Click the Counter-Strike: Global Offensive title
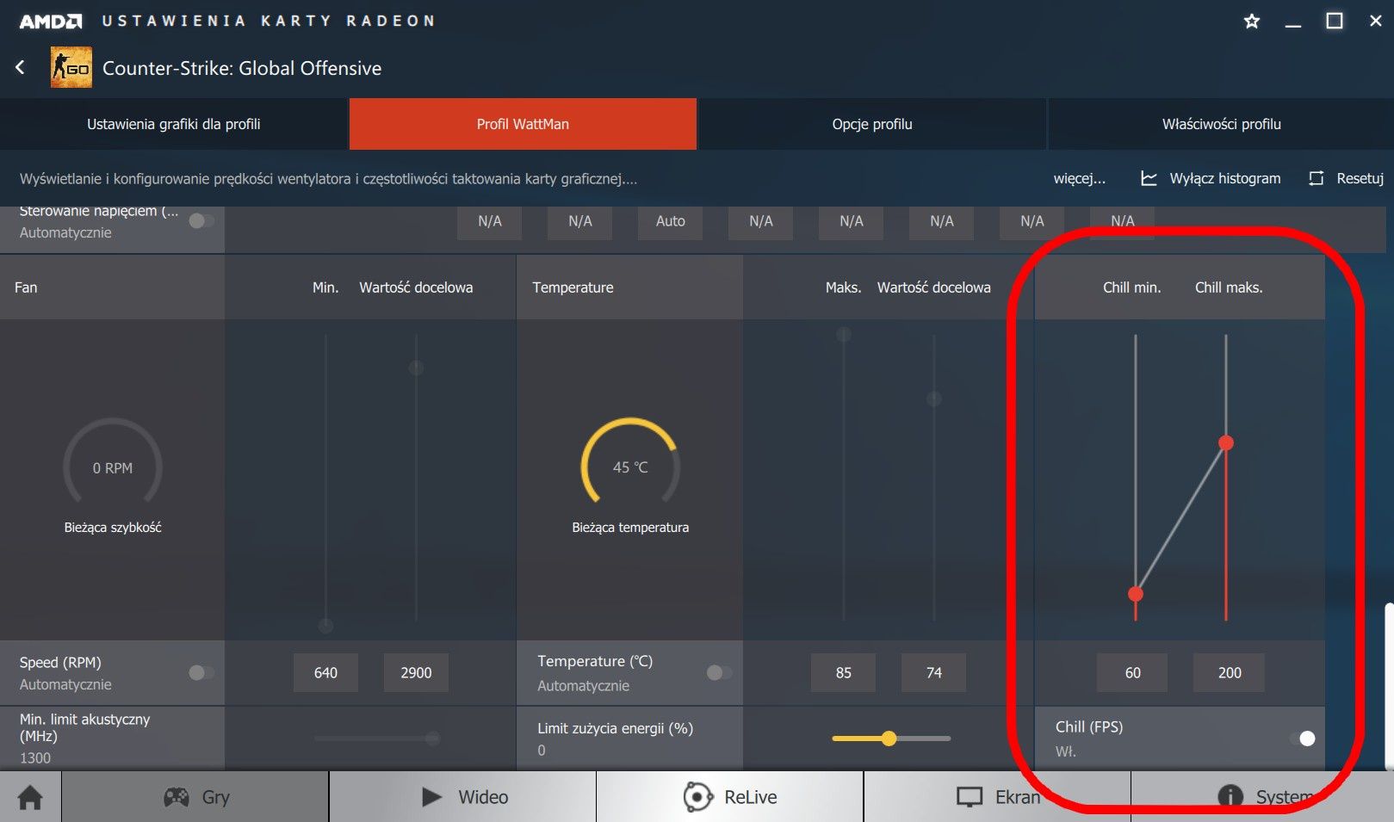 (242, 68)
